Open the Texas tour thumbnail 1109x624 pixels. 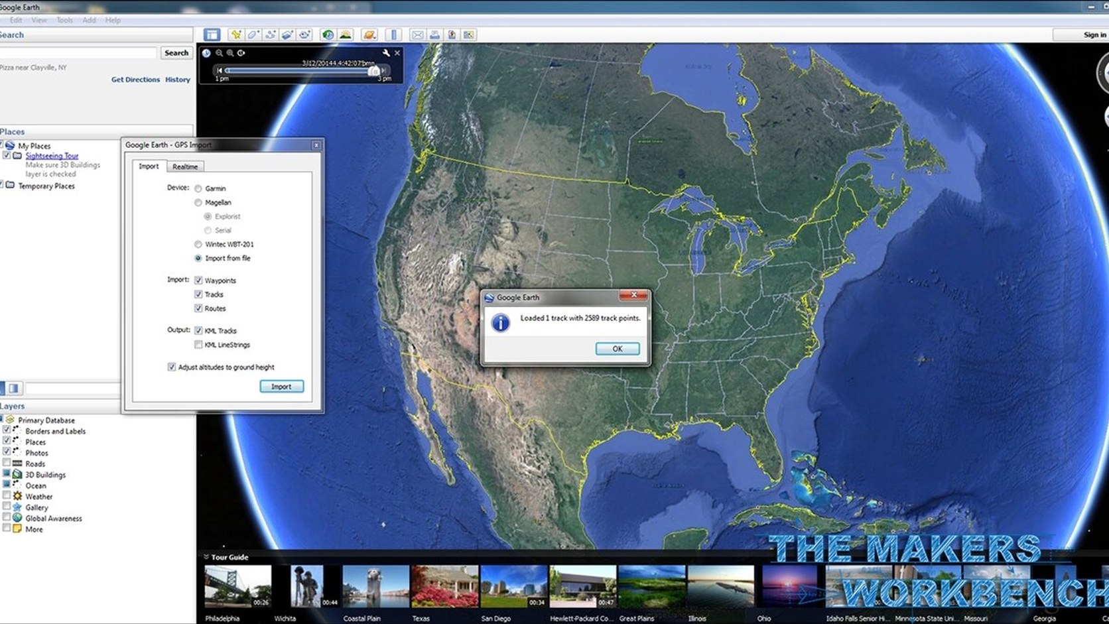click(444, 586)
